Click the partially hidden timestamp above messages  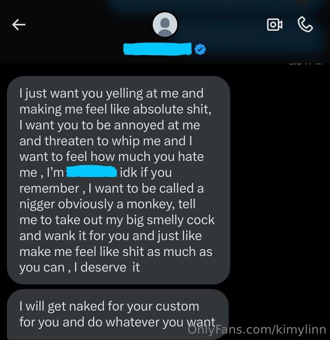click(x=306, y=63)
